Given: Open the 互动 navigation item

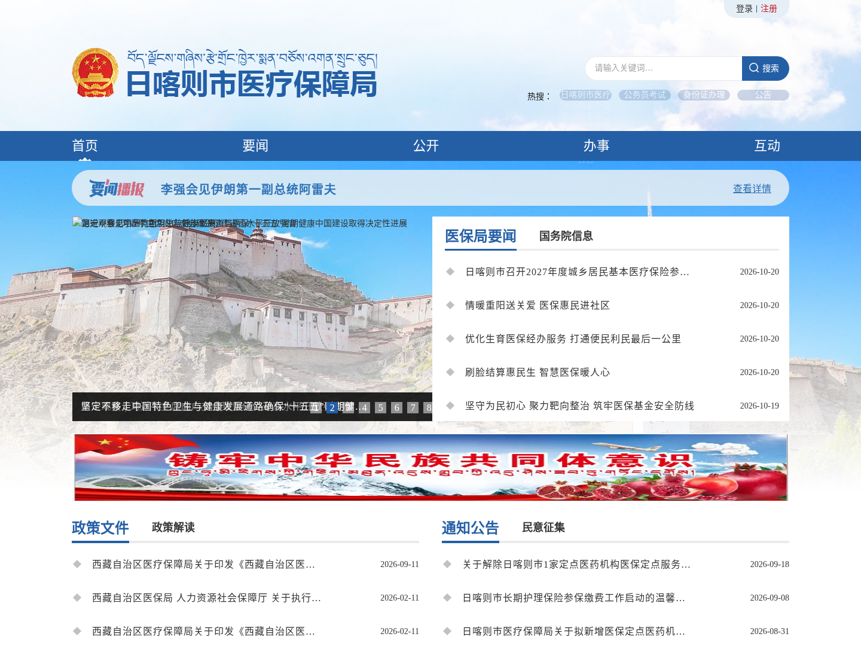Looking at the screenshot, I should [767, 145].
